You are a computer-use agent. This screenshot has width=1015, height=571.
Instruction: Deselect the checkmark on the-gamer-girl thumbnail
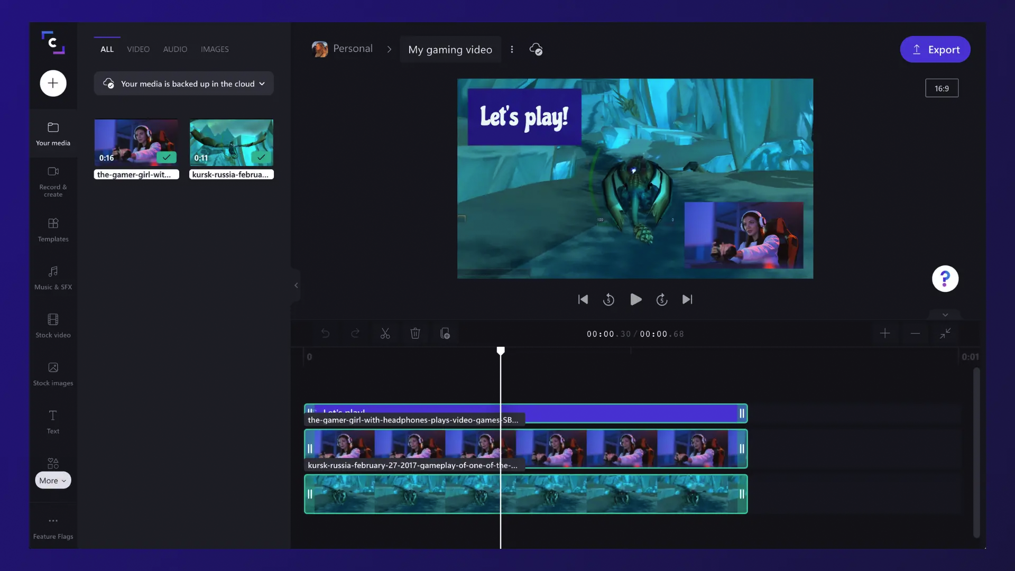[166, 158]
